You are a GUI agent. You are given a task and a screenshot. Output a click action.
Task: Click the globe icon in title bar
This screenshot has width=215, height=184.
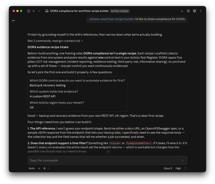click(x=194, y=11)
